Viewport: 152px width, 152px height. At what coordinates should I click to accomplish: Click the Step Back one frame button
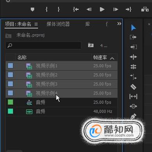89,9
